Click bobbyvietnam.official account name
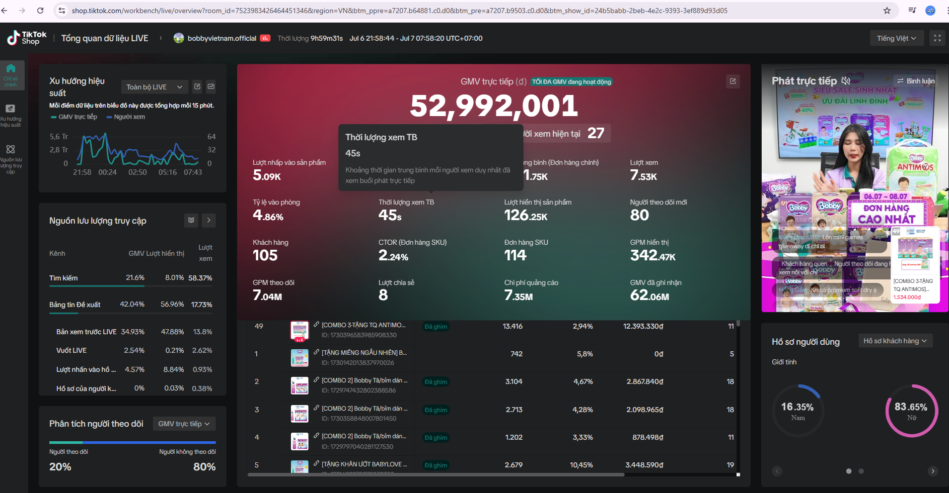 [222, 38]
